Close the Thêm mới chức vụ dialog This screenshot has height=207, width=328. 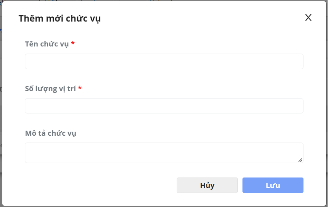tap(308, 17)
